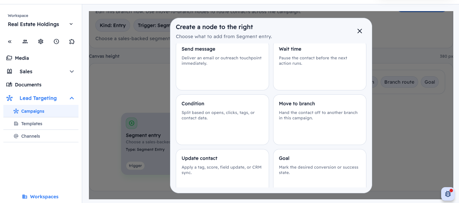Viewport: 459px width, 203px height.
Task: Expand the Sales menu chevron
Action: (x=72, y=71)
